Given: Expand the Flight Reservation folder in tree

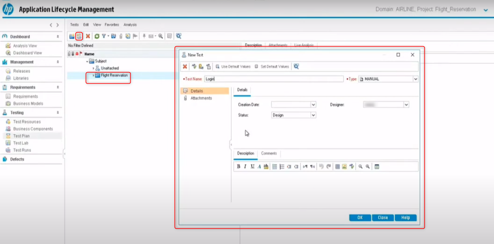Looking at the screenshot, I should (x=93, y=76).
